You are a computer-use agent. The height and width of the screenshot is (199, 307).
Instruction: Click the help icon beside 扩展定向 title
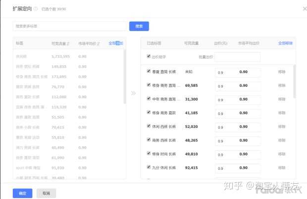[x=36, y=8]
